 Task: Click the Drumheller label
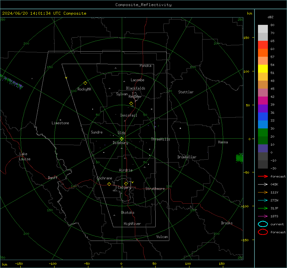pyautogui.click(x=187, y=157)
